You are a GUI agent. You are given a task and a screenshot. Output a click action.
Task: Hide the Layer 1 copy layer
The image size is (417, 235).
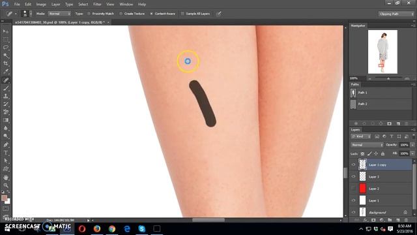[353, 164]
